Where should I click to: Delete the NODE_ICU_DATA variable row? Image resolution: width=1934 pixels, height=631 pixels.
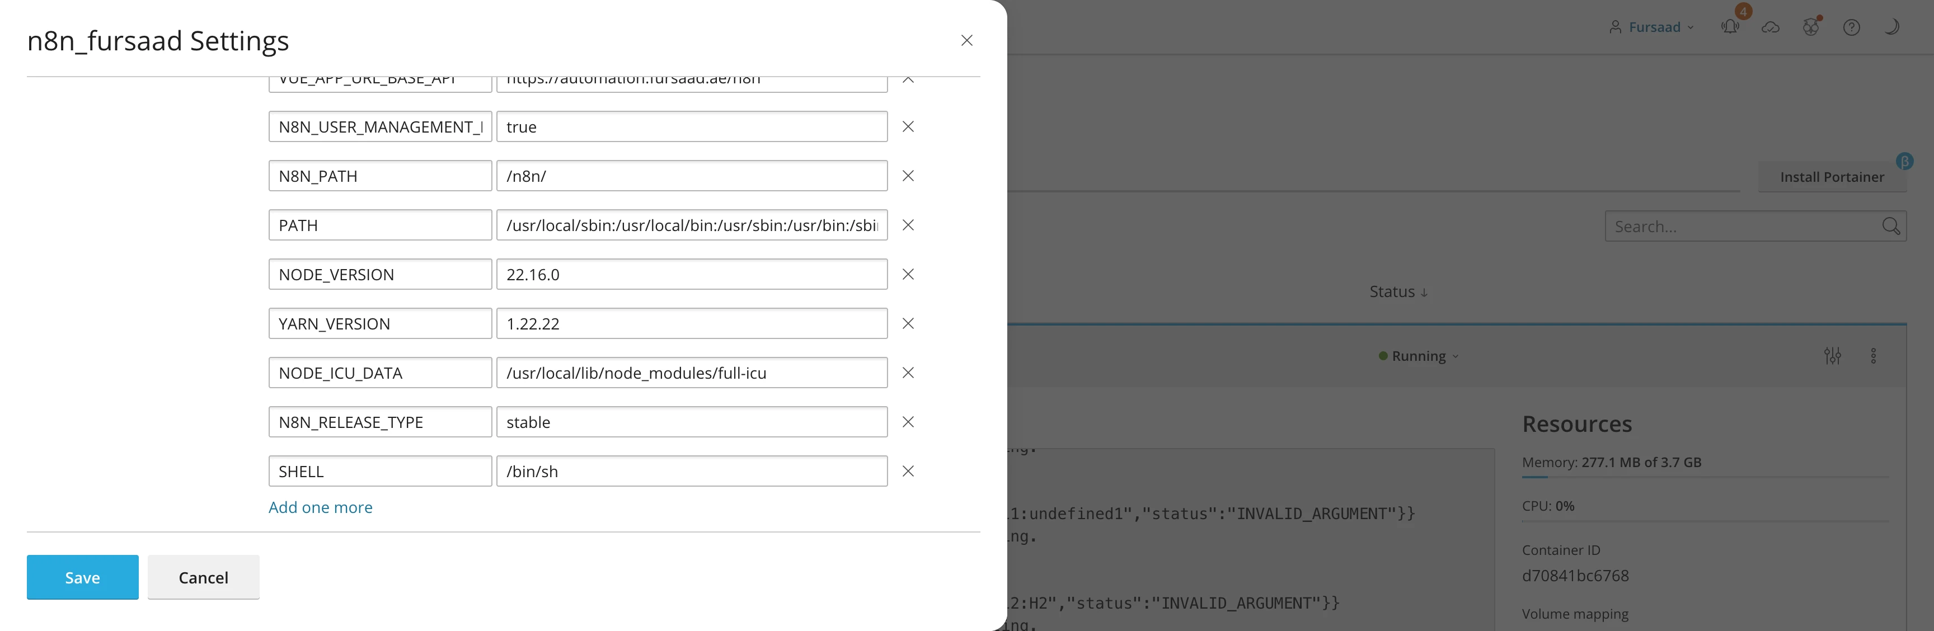[x=908, y=373]
